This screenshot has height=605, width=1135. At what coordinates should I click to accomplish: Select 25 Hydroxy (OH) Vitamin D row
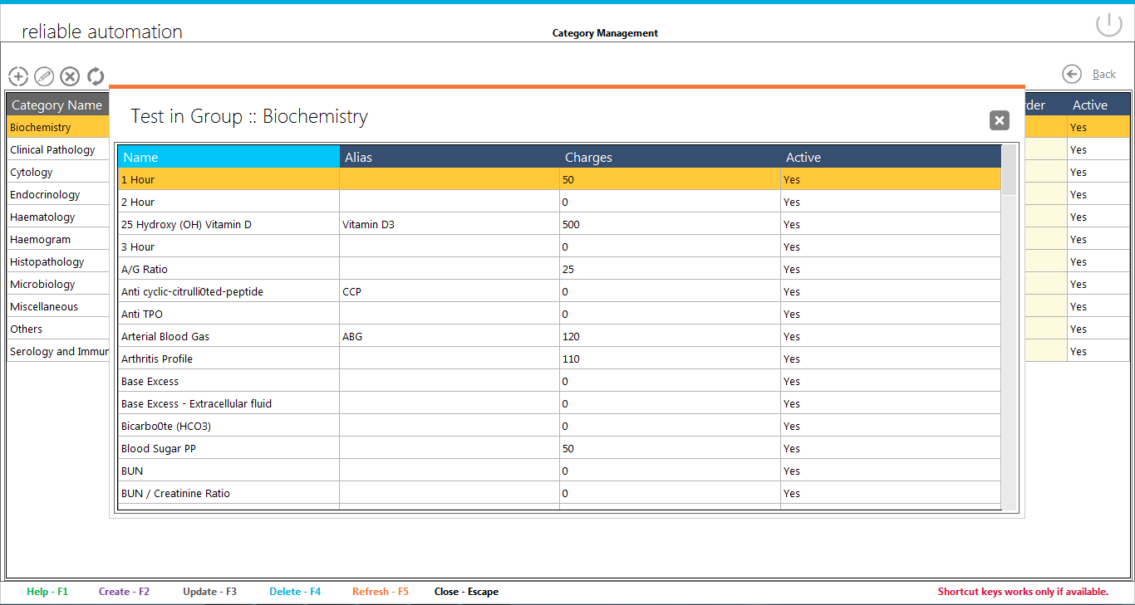tap(559, 224)
